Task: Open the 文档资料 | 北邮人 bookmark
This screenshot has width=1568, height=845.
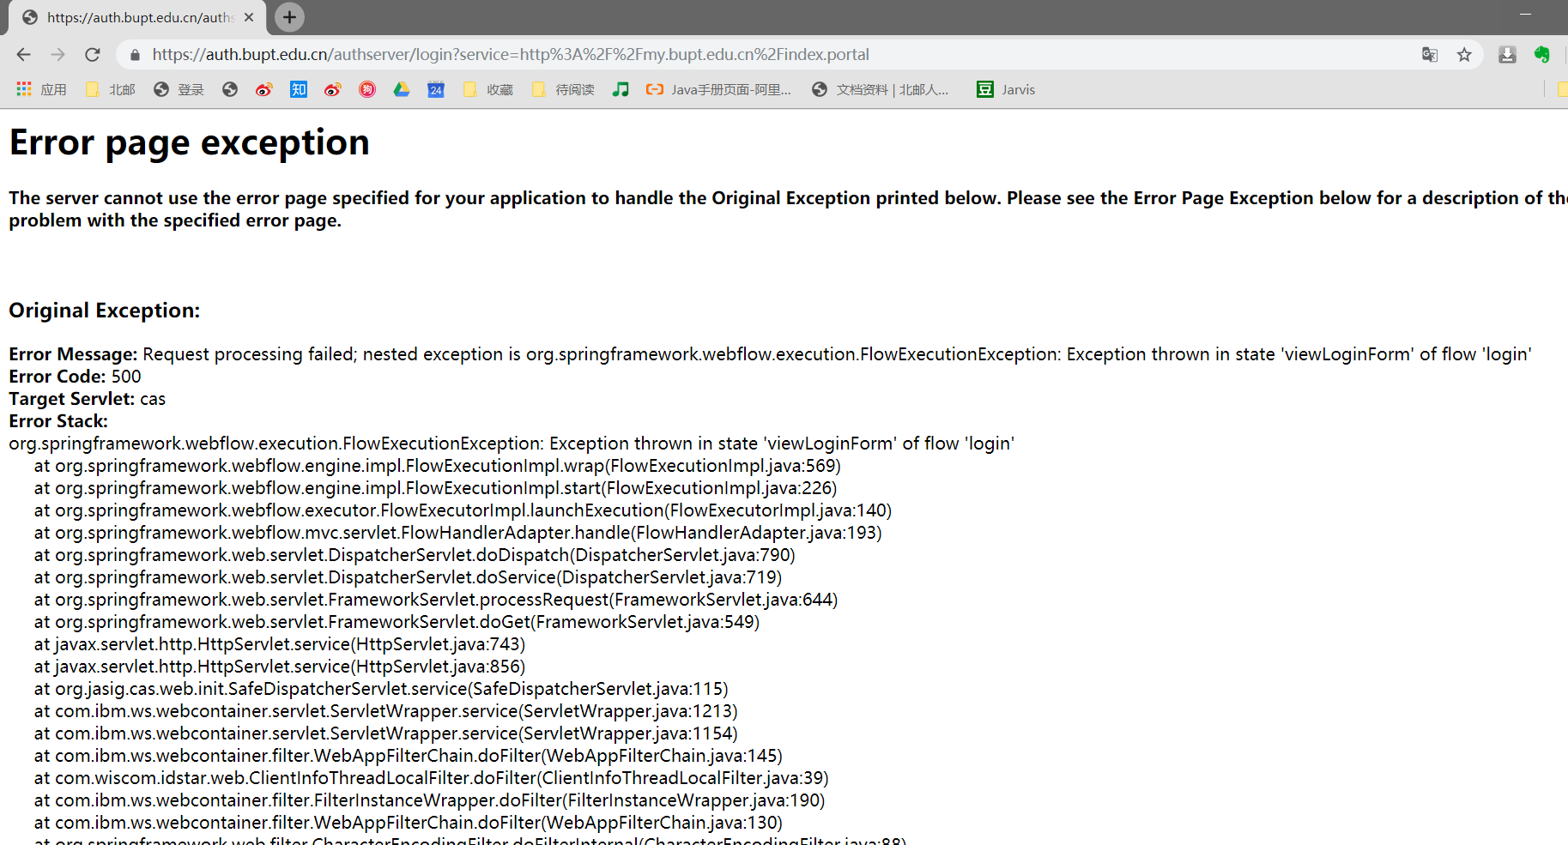Action: click(x=881, y=89)
